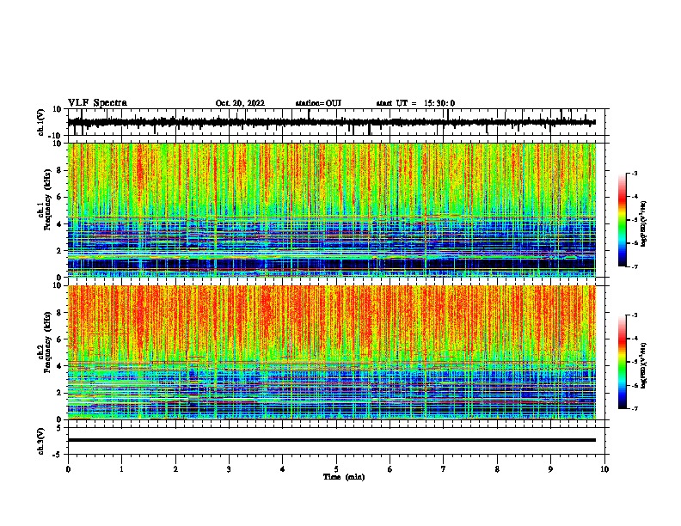The image size is (681, 526).
Task: Click the ch.2 'Frequency (kHz)' axis label
Action: click(x=47, y=342)
